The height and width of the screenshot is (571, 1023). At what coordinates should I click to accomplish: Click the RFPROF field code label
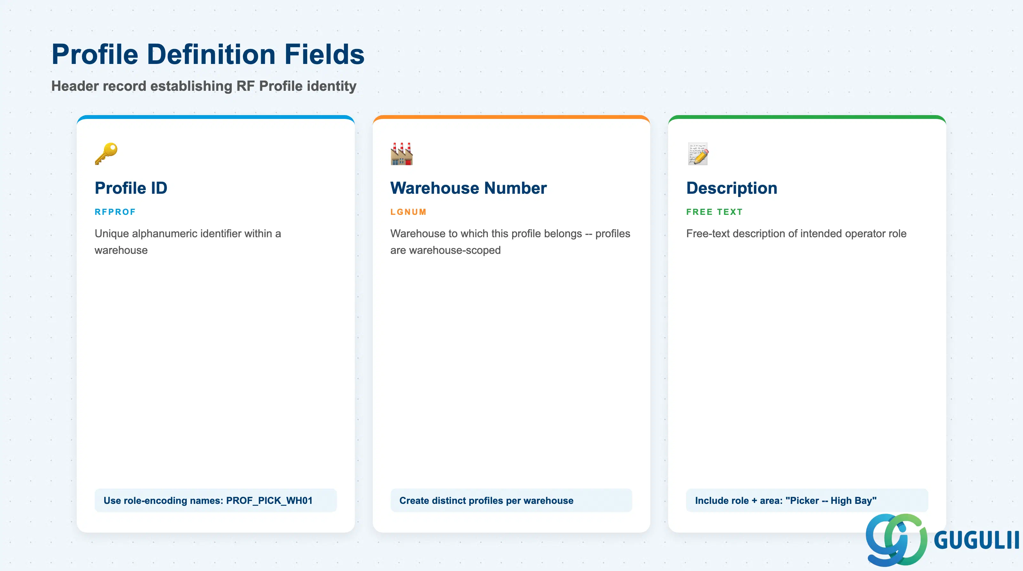coord(115,212)
